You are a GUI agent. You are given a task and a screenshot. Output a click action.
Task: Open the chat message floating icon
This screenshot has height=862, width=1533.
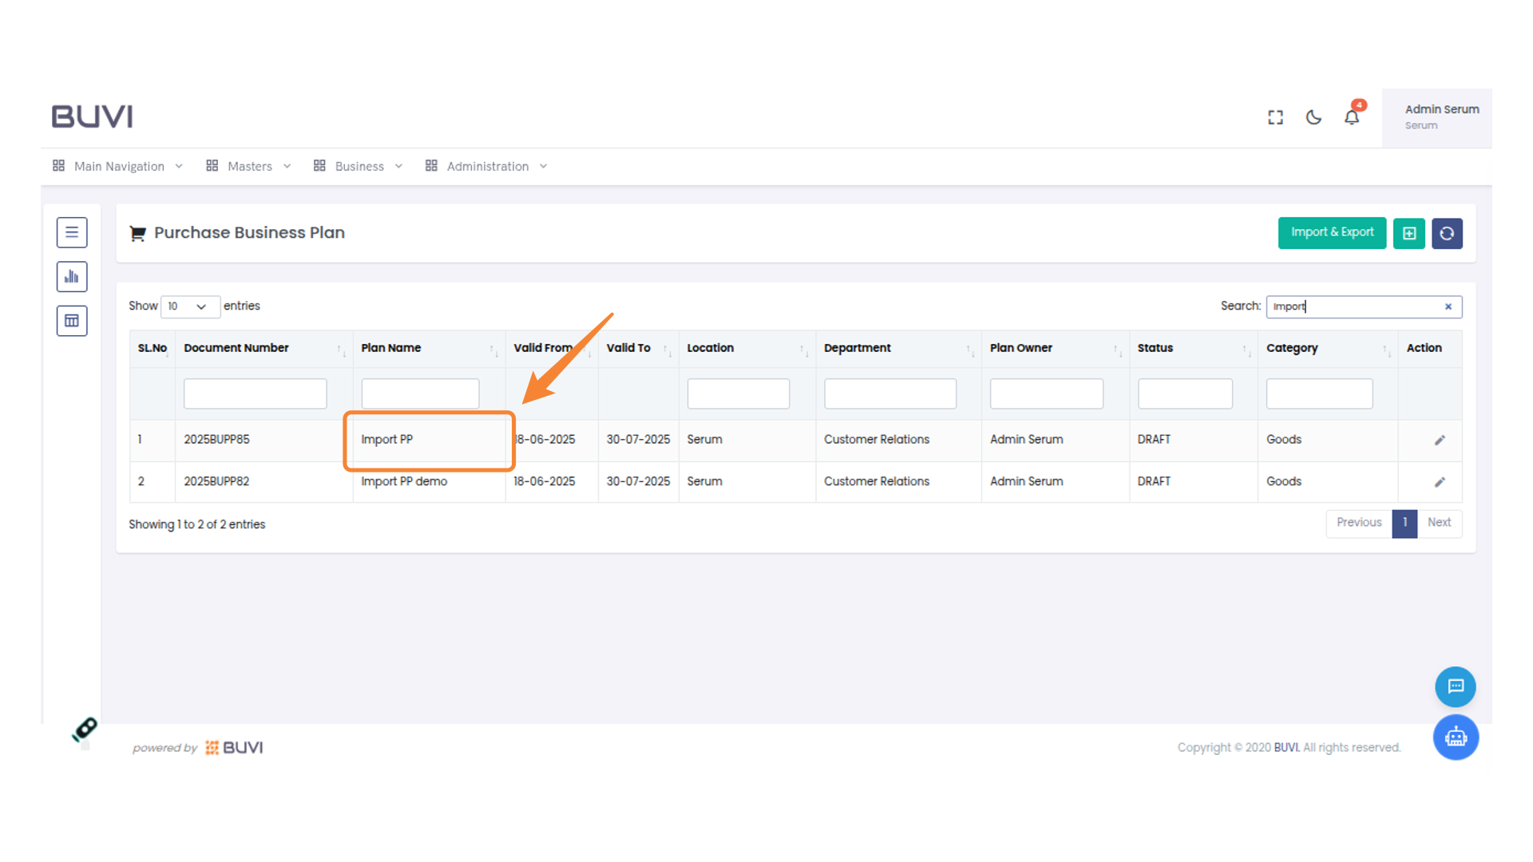click(1455, 686)
